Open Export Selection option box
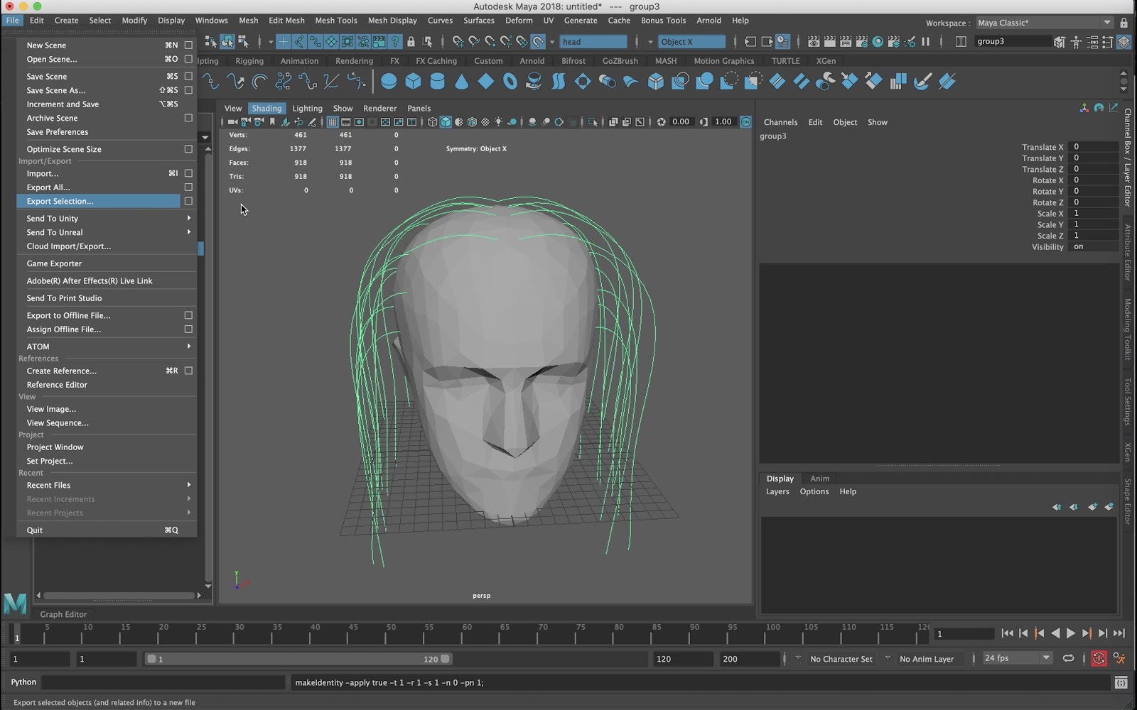 click(188, 202)
